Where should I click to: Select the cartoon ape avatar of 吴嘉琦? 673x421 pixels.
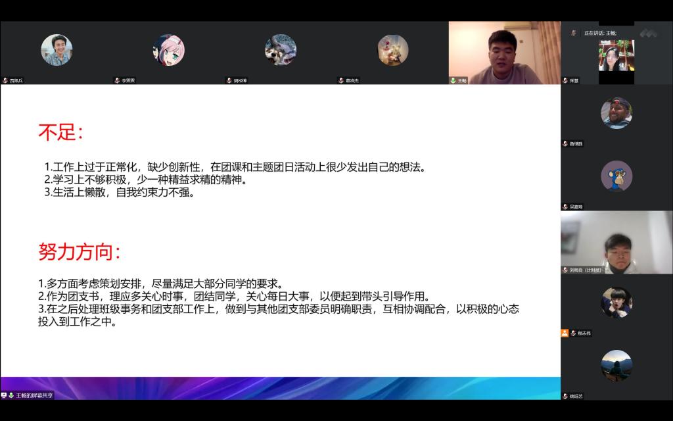(x=616, y=176)
